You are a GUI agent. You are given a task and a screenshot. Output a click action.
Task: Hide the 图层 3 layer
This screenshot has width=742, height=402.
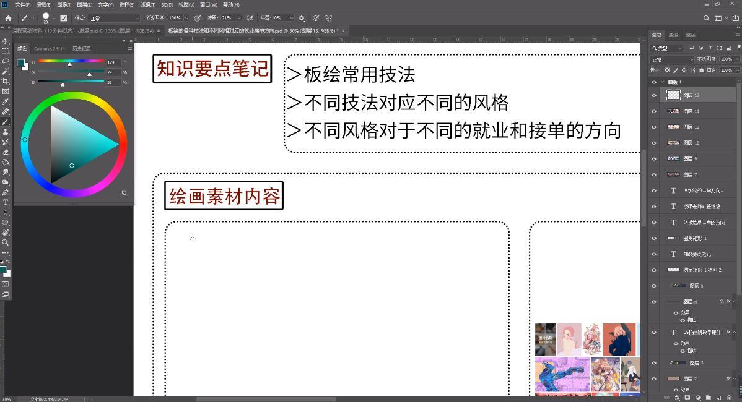pos(654,363)
